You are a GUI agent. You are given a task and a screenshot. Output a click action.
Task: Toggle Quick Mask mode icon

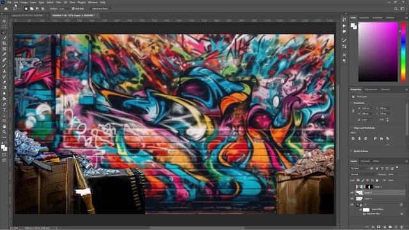click(x=4, y=155)
